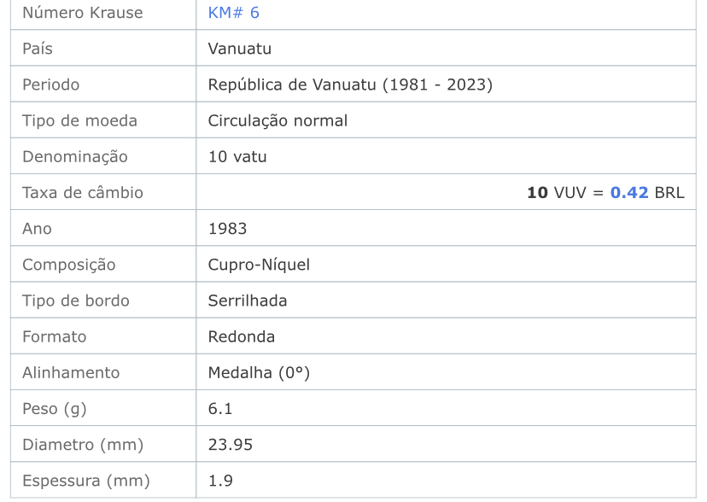Click the Tipo de bordo label
Image resolution: width=707 pixels, height=502 pixels.
[x=76, y=301]
